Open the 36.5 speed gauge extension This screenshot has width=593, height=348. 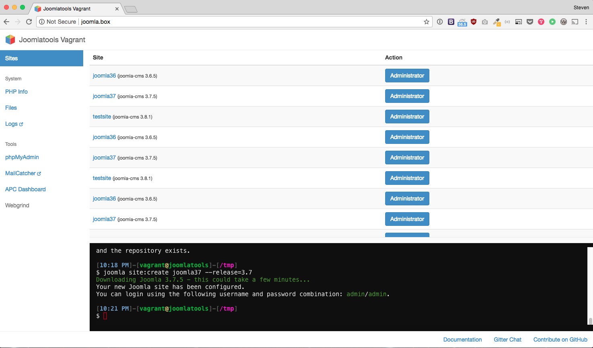[x=462, y=22]
